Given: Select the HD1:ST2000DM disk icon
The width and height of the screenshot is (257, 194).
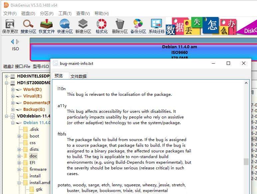Looking at the screenshot, I should tap(13, 83).
